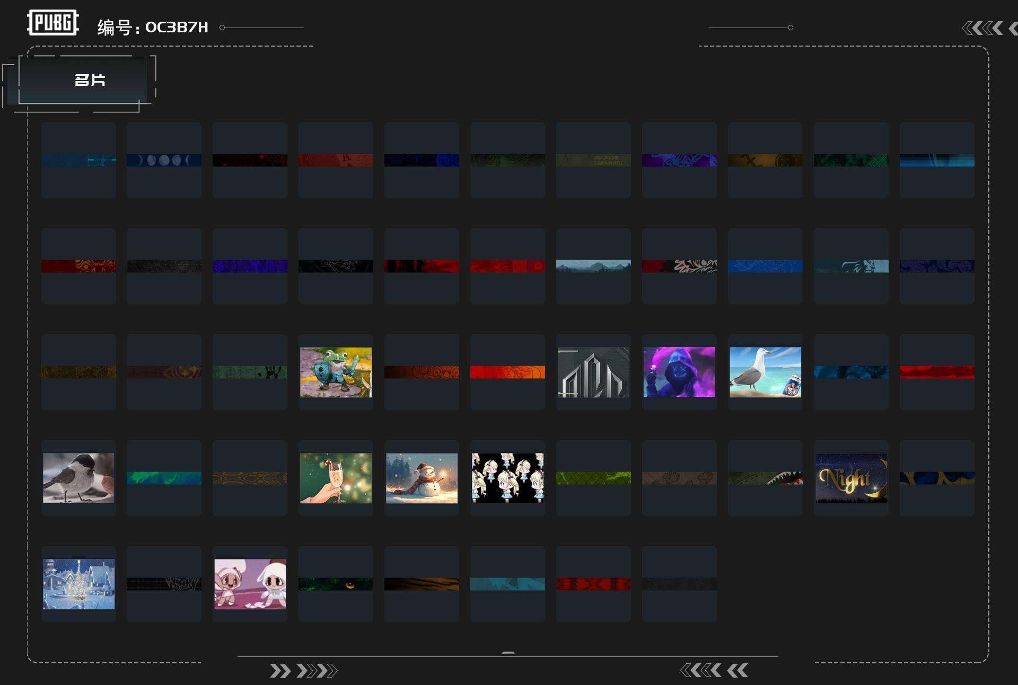
Task: Select the blue crosshair scope name card
Action: [78, 160]
